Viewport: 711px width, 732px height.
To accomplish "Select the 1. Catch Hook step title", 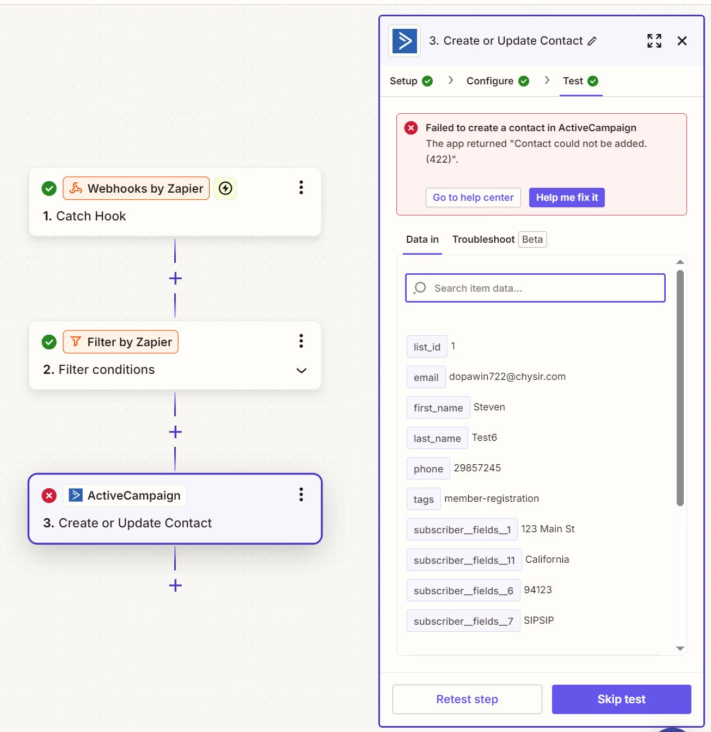I will pyautogui.click(x=84, y=216).
